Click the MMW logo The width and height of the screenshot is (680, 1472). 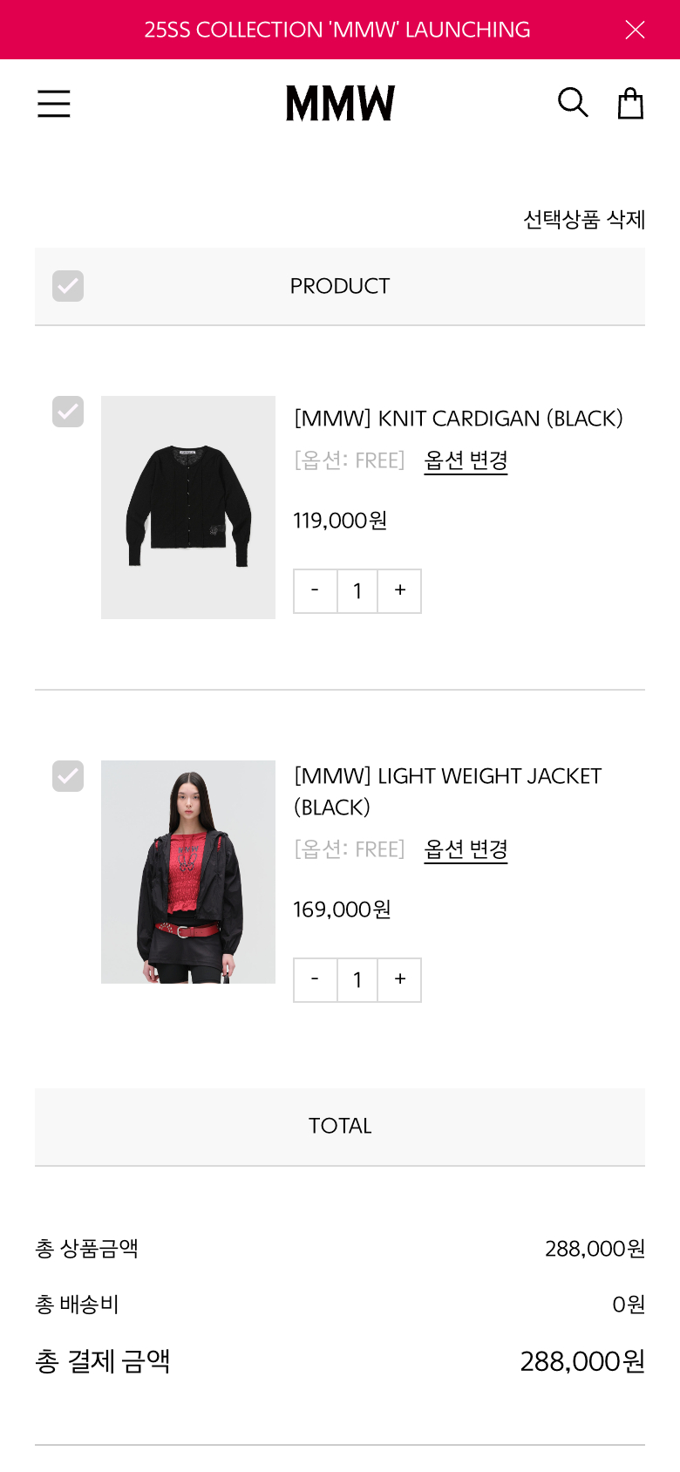(x=340, y=103)
